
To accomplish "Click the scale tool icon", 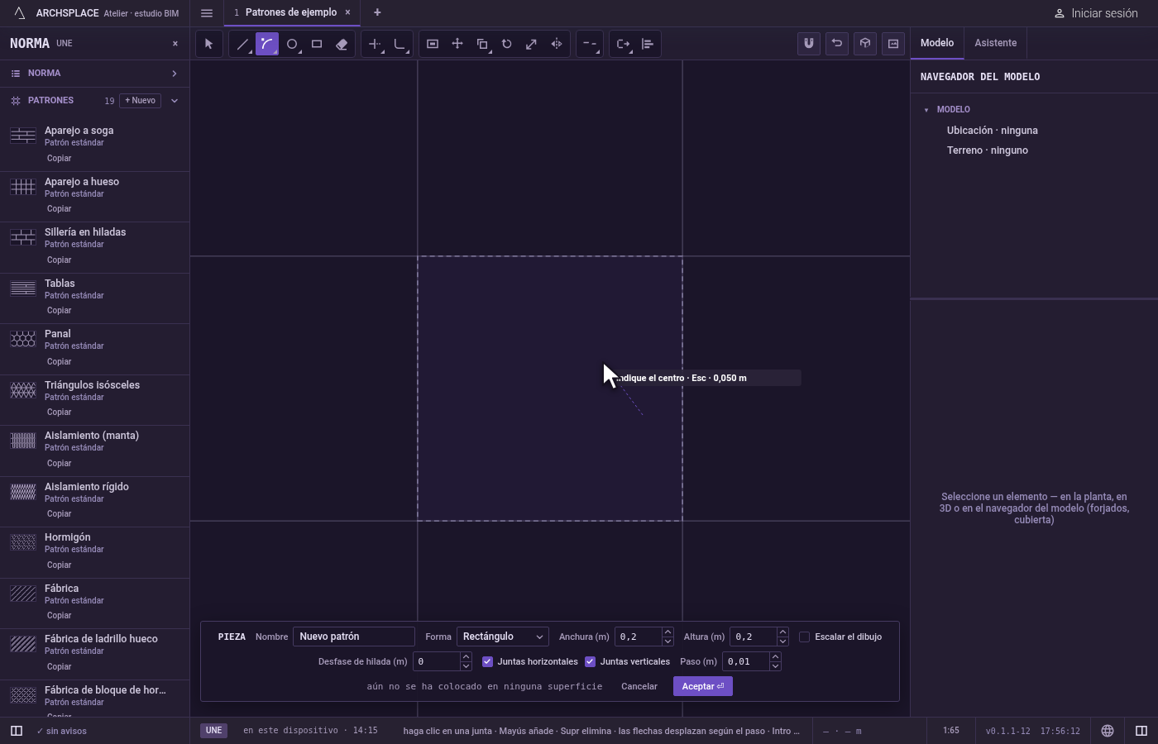I will coord(532,44).
